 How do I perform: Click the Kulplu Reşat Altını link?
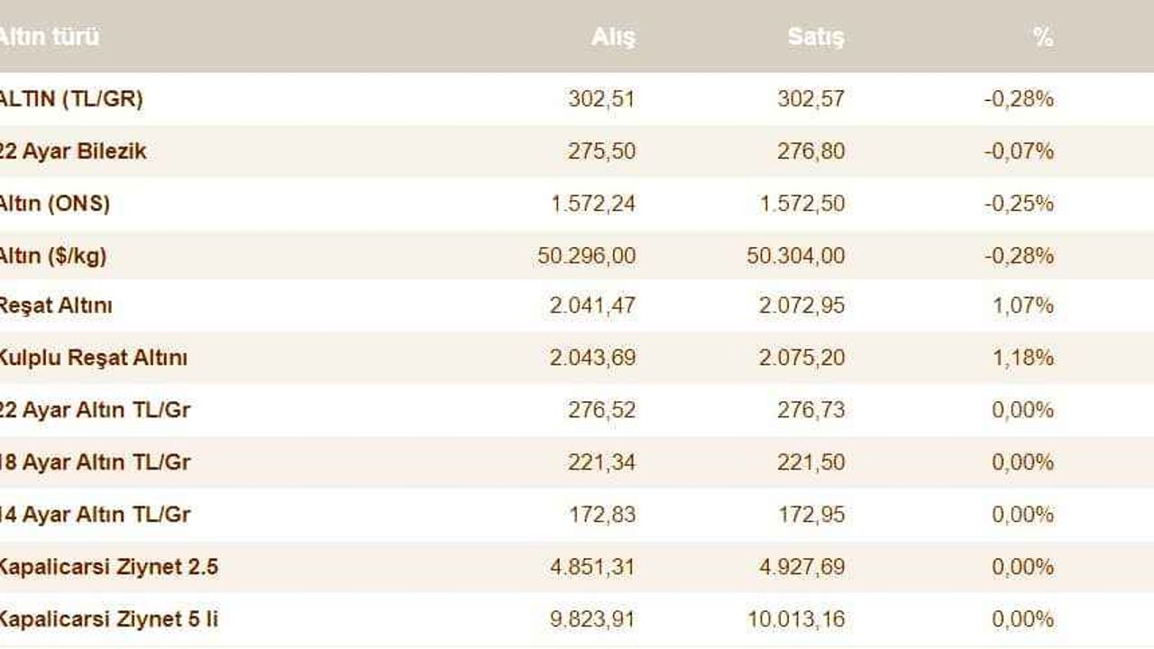pos(93,358)
